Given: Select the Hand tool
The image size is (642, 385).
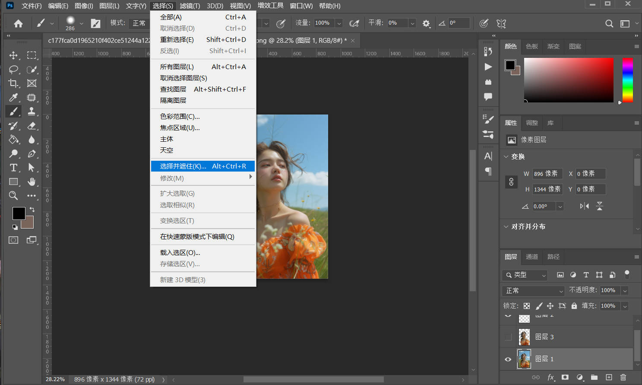Looking at the screenshot, I should (32, 181).
